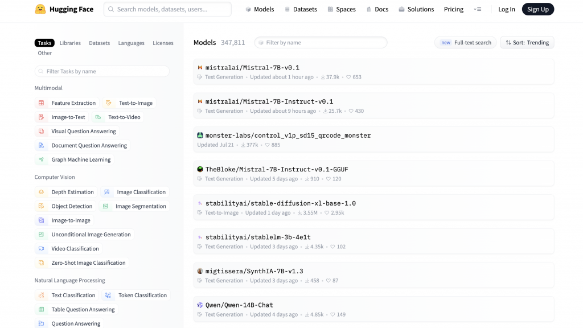Click the Table Question Answering icon

[41, 309]
